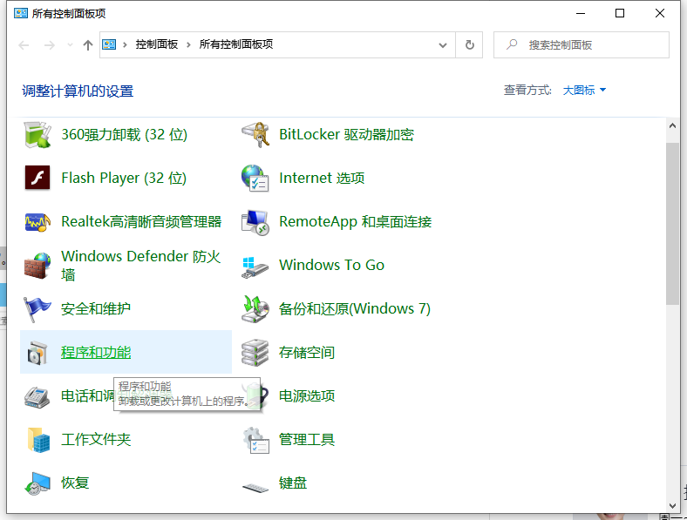Click the refresh button in address bar

(x=469, y=44)
